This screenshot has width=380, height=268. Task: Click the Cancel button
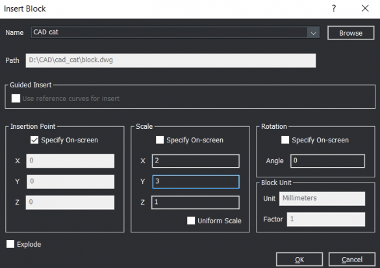pyautogui.click(x=352, y=260)
